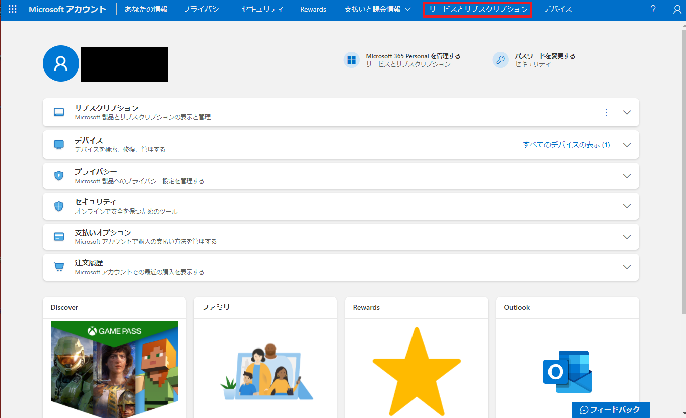
Task: Open the Game Pass promotional image
Action: 114,369
